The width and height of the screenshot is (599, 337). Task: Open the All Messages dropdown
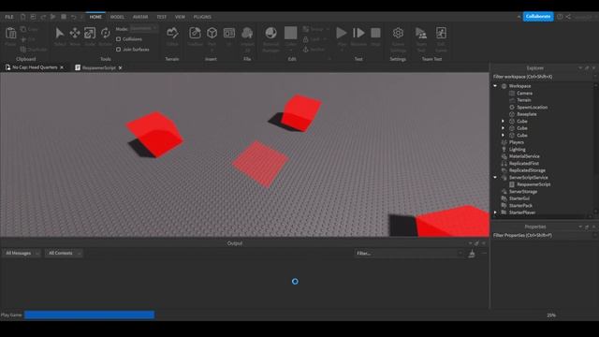(x=22, y=253)
